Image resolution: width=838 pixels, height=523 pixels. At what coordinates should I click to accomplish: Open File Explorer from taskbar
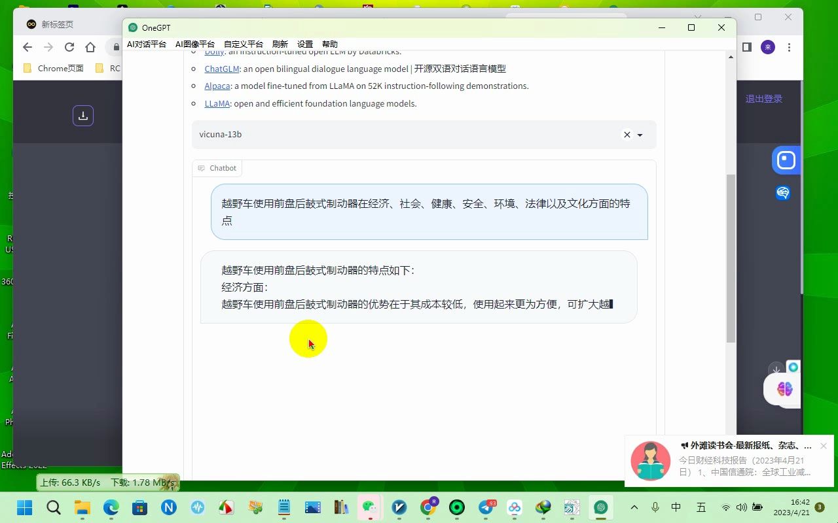coord(82,507)
